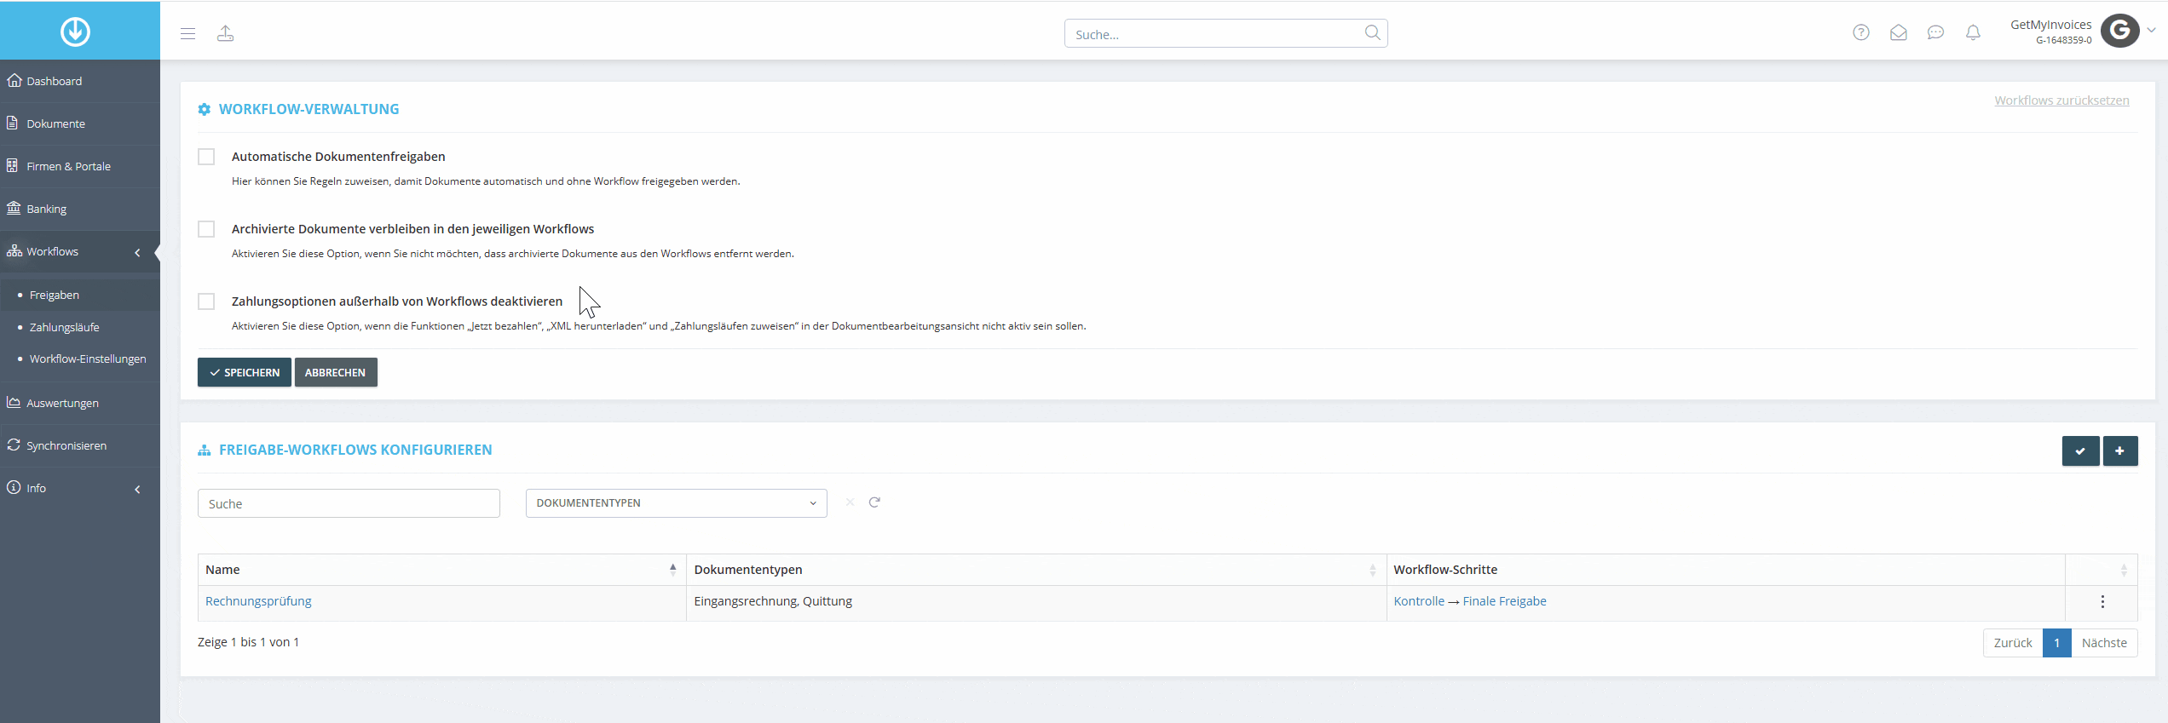Viewport: 2168px width, 723px height.
Task: Open Dashboard in the sidebar
Action: [x=80, y=81]
